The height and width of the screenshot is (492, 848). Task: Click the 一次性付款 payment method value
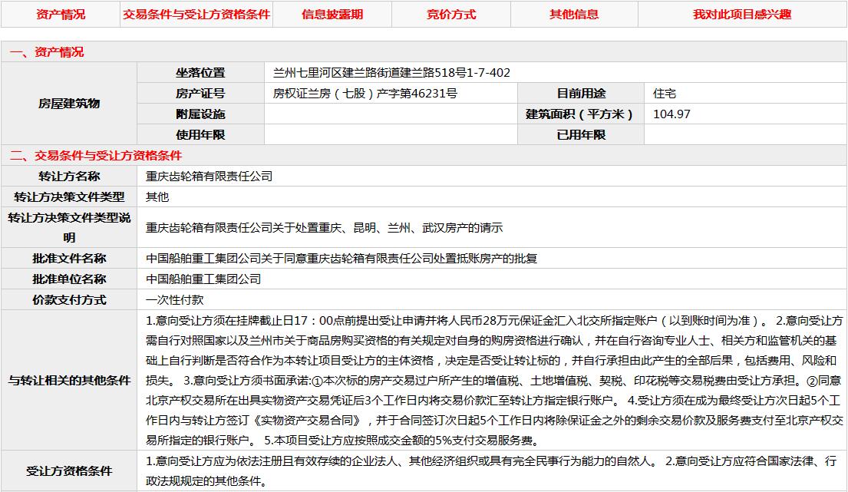175,300
